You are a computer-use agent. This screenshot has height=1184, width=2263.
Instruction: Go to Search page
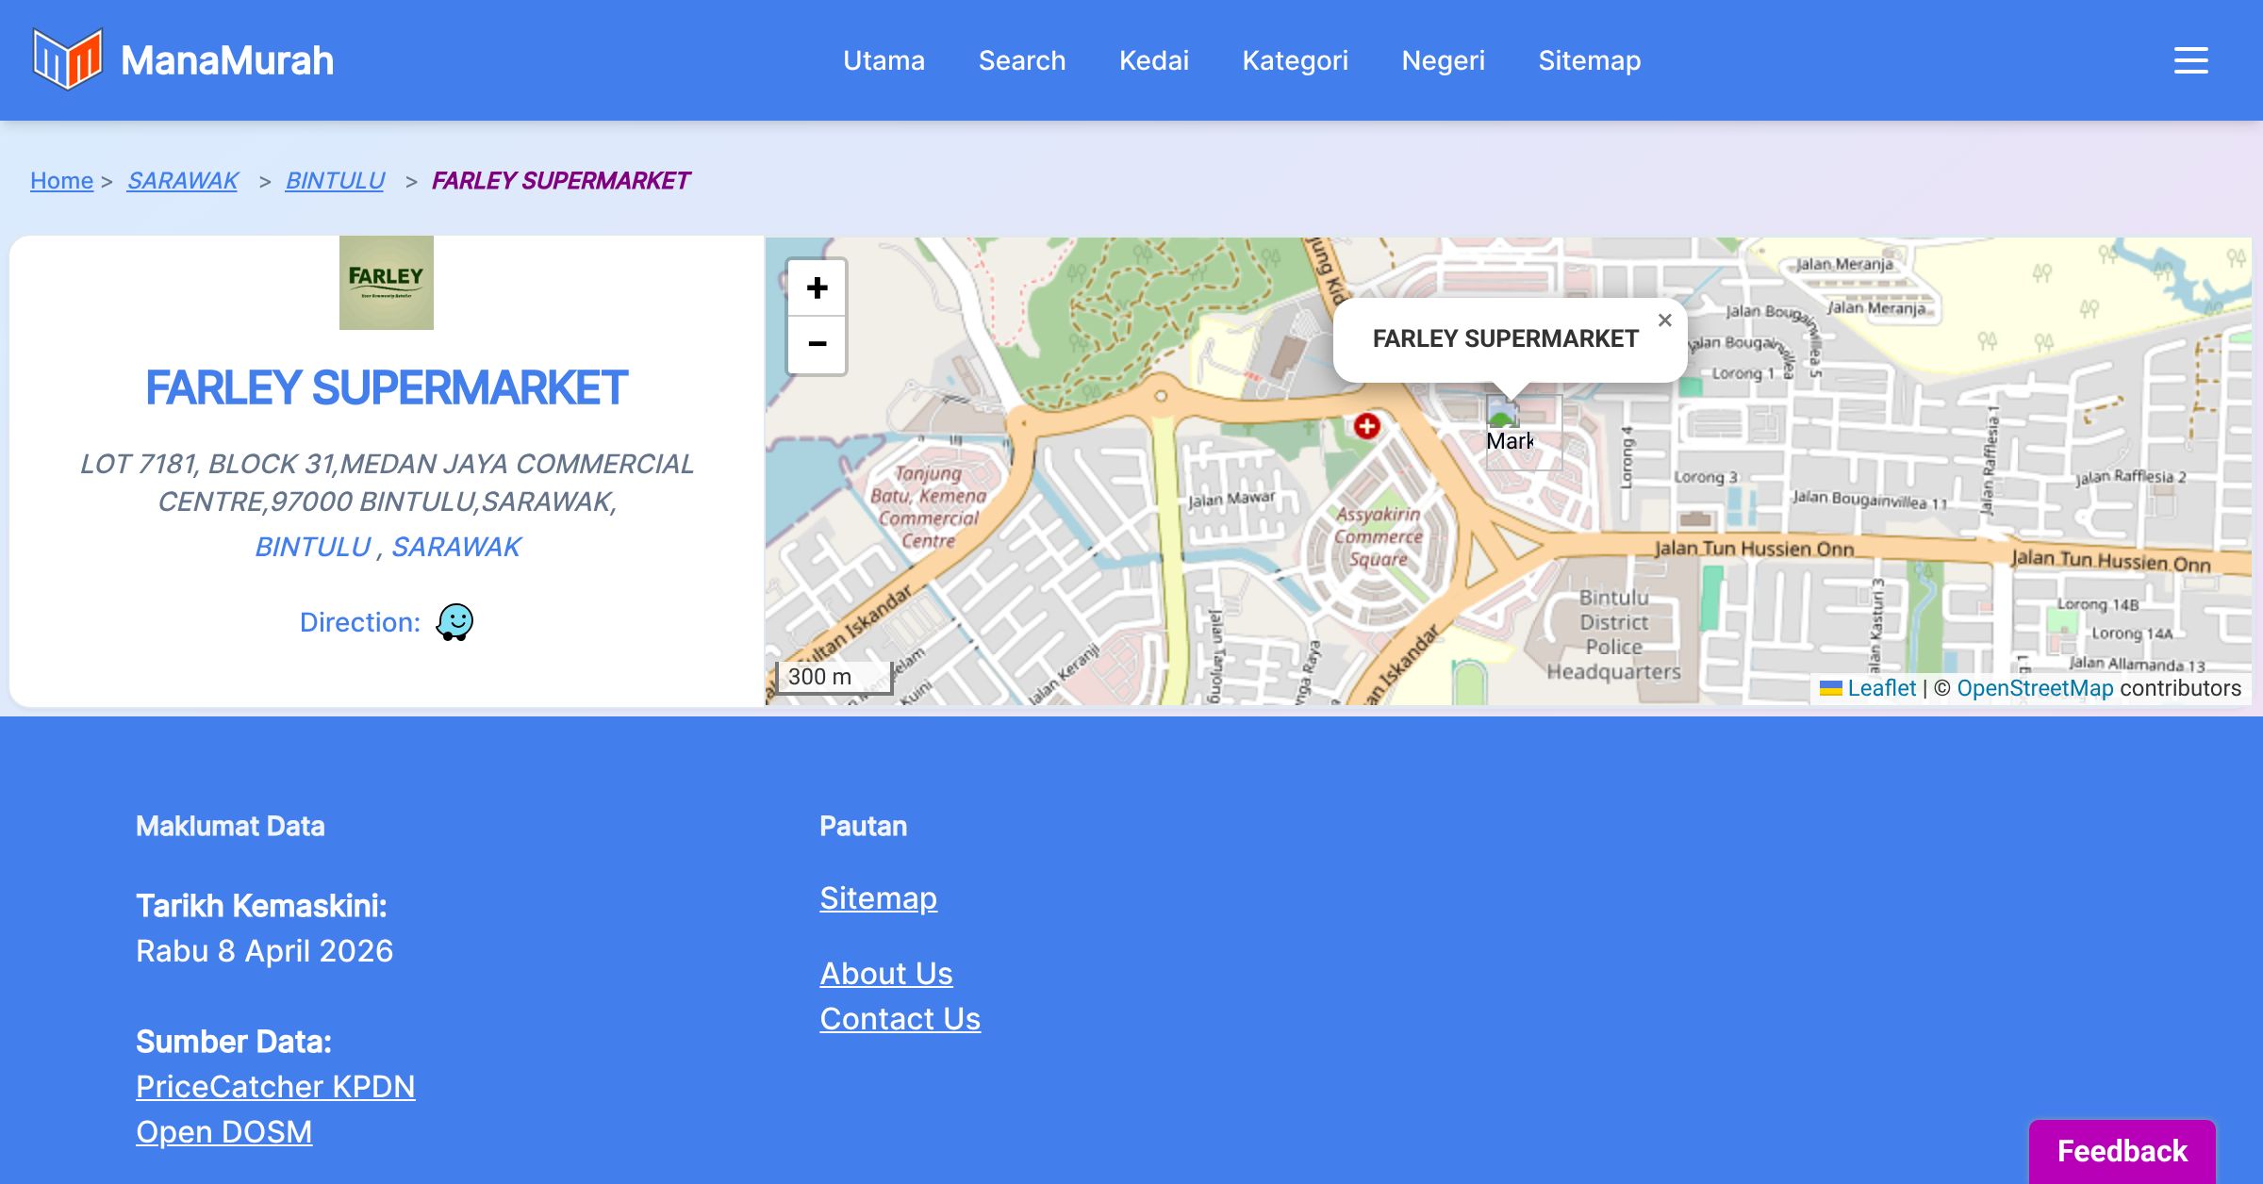click(x=1021, y=60)
